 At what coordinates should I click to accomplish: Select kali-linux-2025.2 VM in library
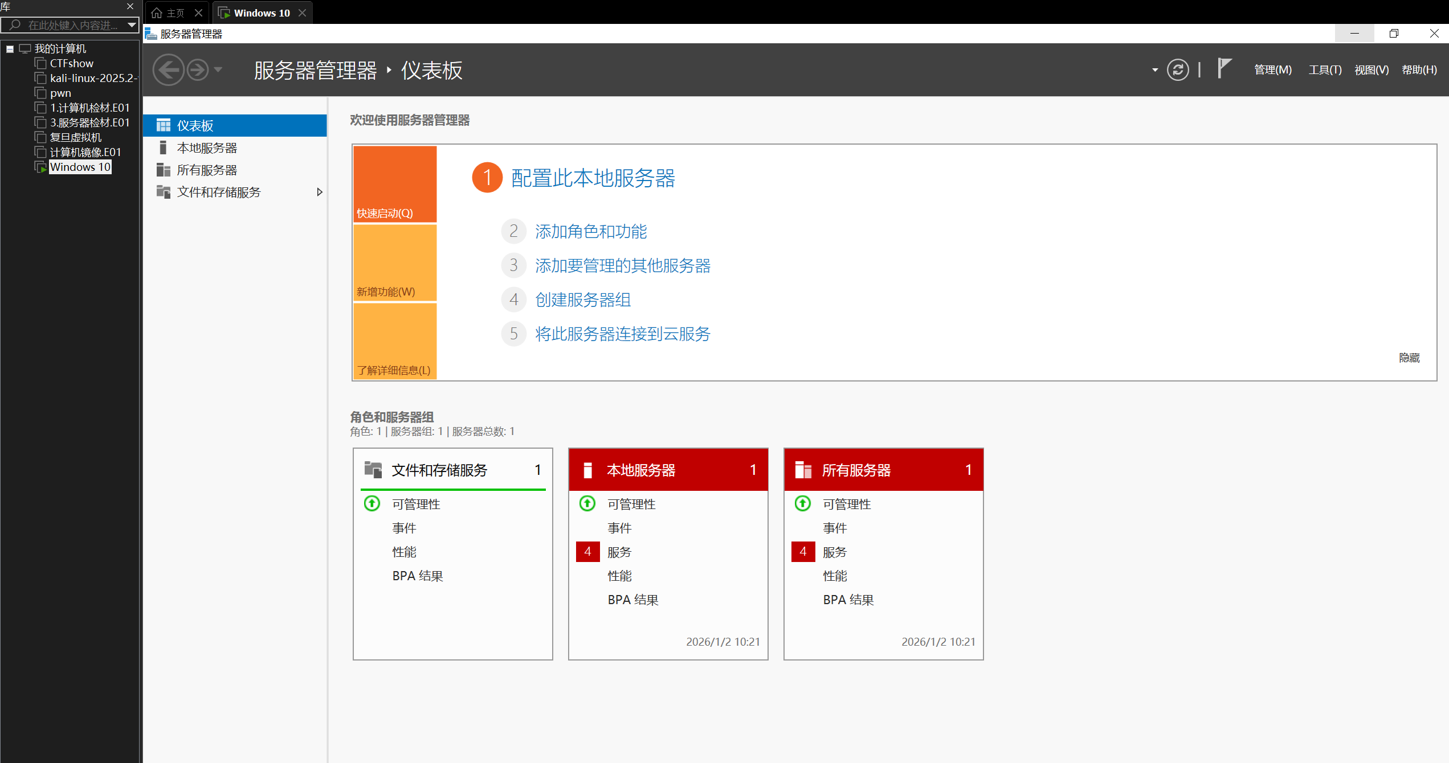click(x=91, y=78)
